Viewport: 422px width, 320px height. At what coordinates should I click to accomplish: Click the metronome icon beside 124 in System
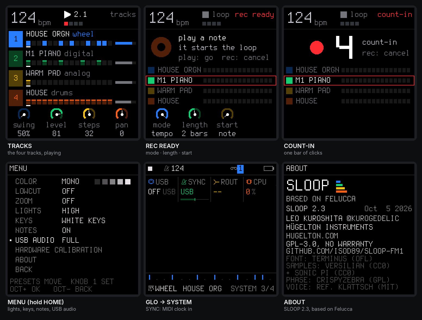coord(167,168)
